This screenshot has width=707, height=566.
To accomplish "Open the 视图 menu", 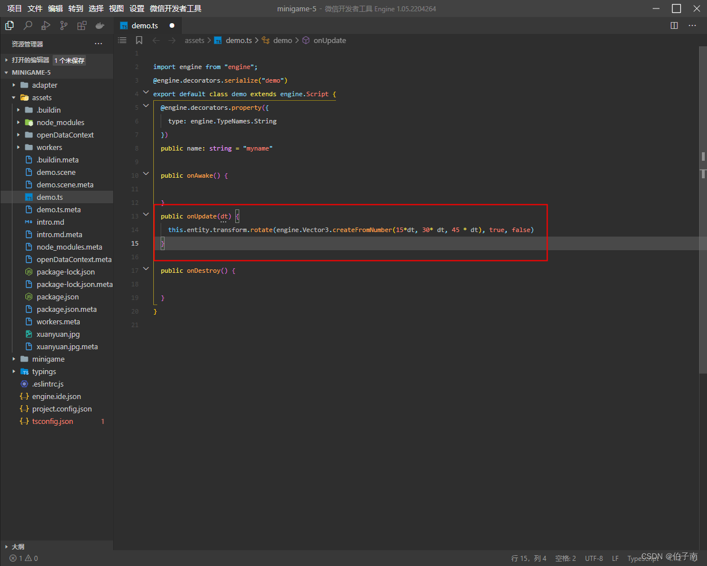I will point(117,8).
